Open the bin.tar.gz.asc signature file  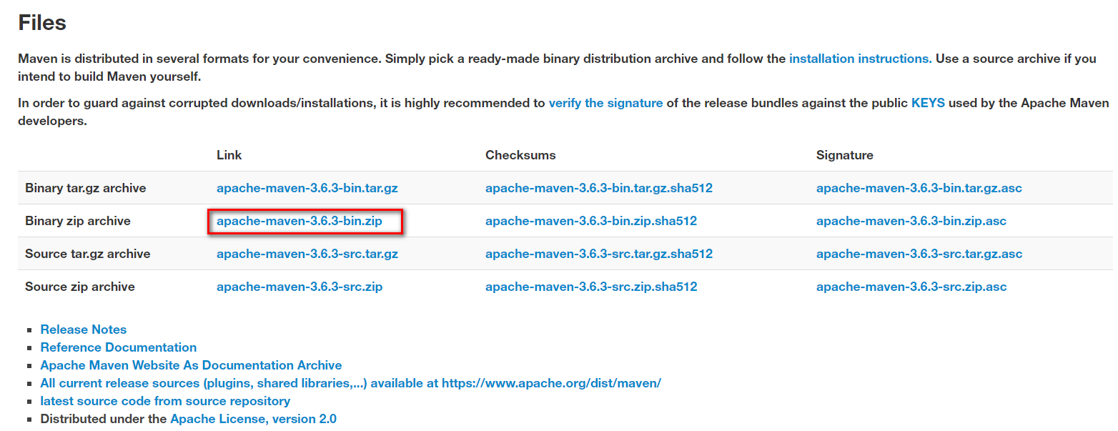coord(919,188)
